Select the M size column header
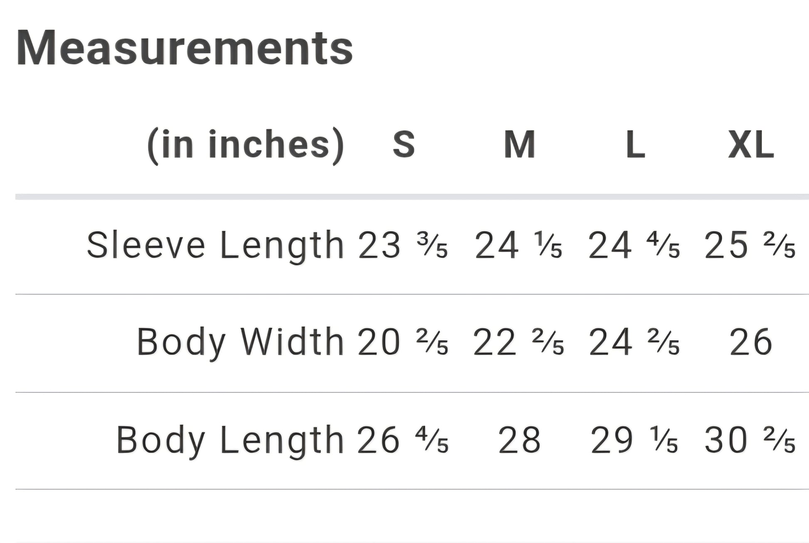The image size is (809, 543). click(519, 144)
